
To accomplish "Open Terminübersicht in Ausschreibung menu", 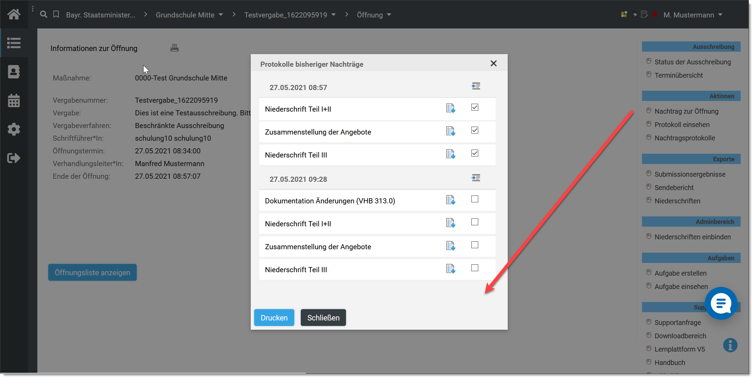I will (679, 75).
